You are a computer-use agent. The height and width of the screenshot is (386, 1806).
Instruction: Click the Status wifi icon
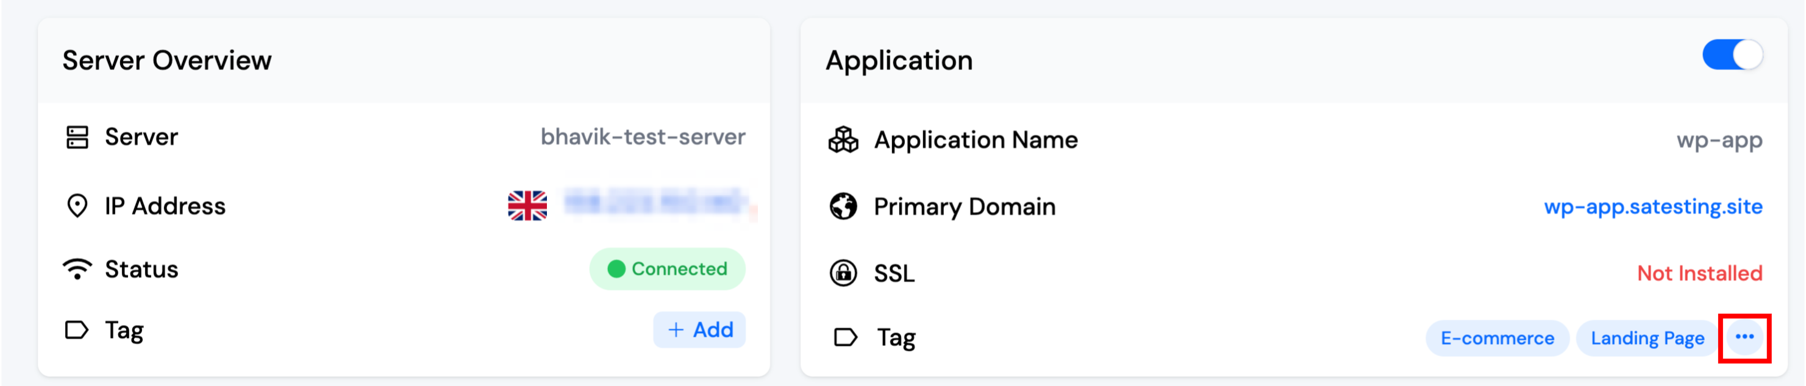pos(77,269)
